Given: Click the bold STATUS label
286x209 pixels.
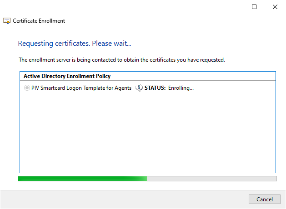Looking at the screenshot, I should [155, 88].
